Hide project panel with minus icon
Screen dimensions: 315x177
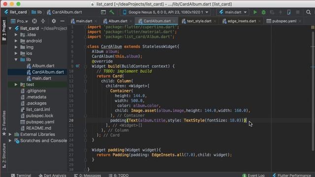pyautogui.click(x=63, y=21)
